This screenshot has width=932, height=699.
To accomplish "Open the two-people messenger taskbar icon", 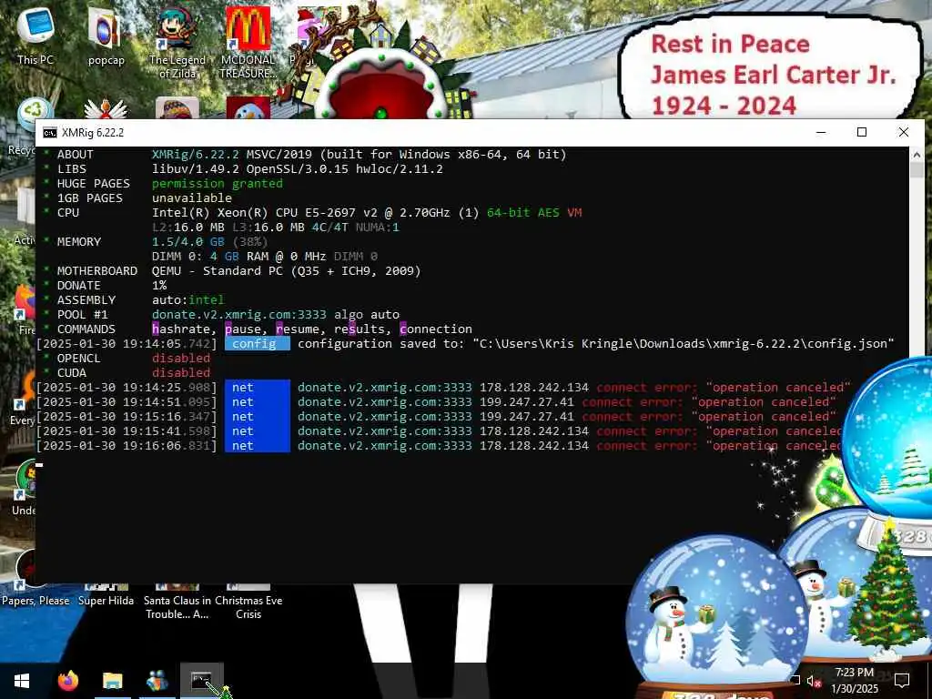I will [x=157, y=681].
